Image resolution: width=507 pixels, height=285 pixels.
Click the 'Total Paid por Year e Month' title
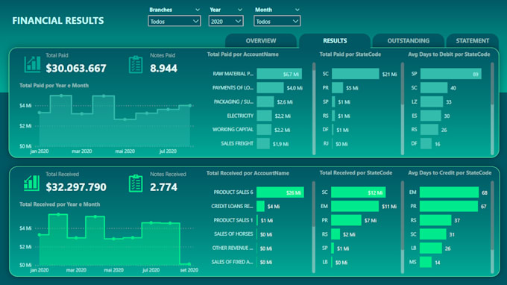(54, 85)
